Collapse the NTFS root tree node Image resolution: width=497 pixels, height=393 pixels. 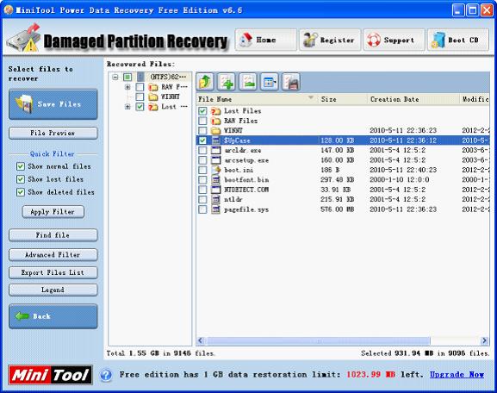pos(115,77)
